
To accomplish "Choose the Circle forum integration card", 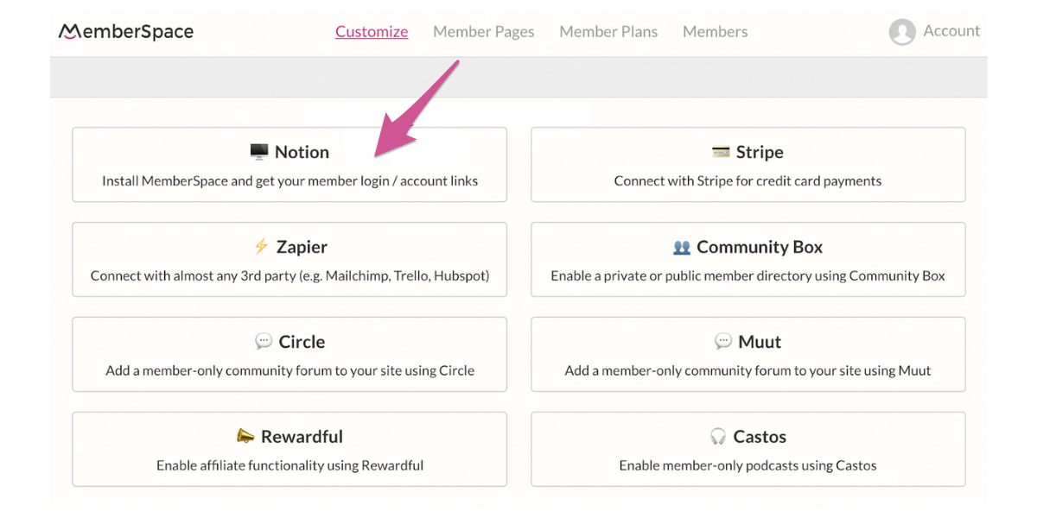I will pos(289,355).
